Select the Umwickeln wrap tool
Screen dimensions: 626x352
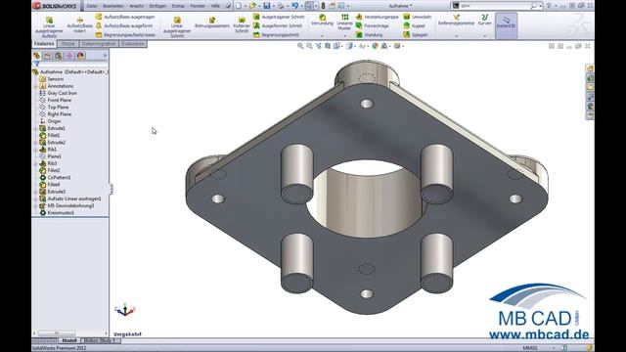pos(418,17)
